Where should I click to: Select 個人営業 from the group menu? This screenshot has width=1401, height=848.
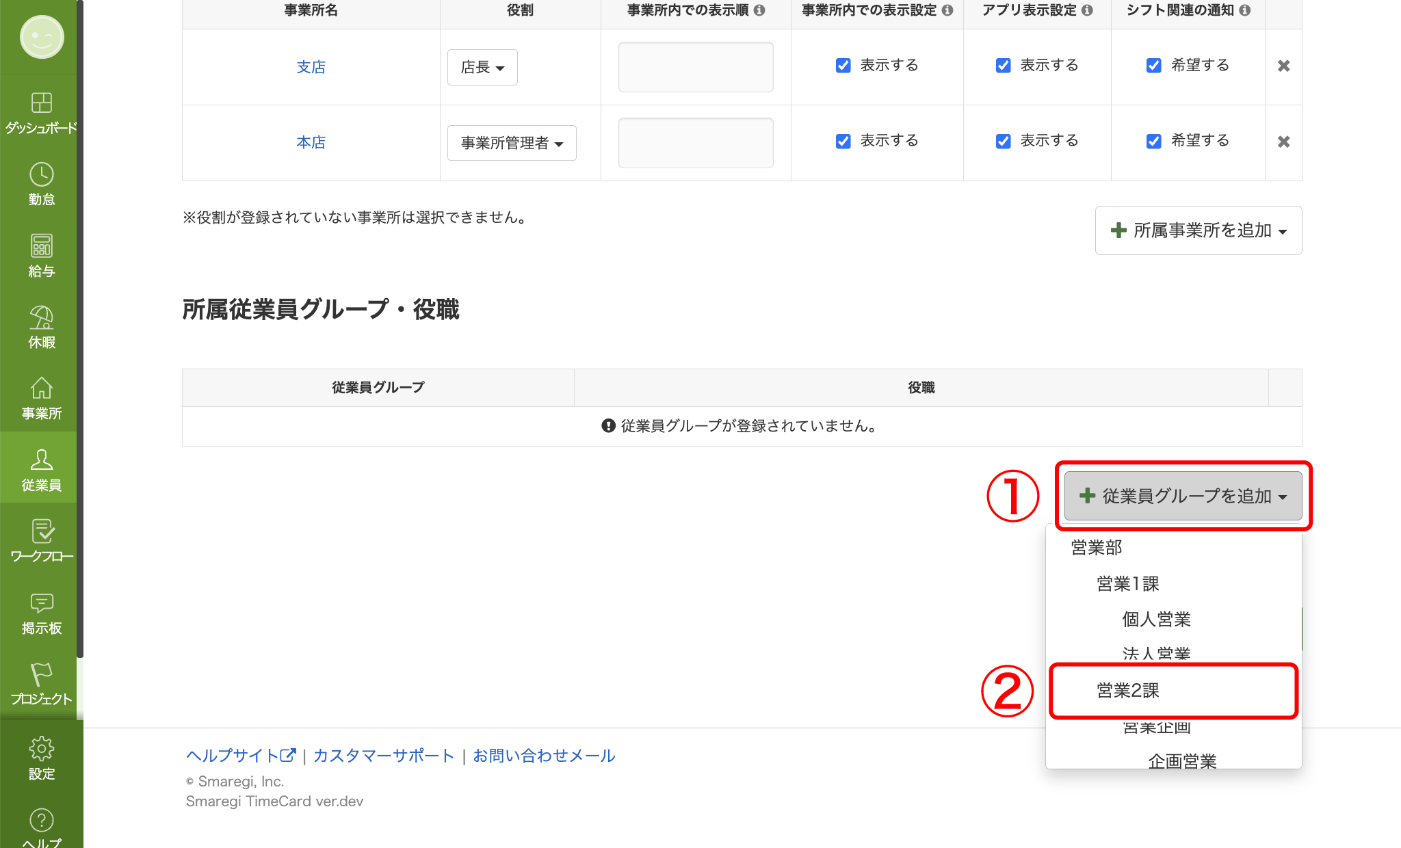click(x=1157, y=620)
